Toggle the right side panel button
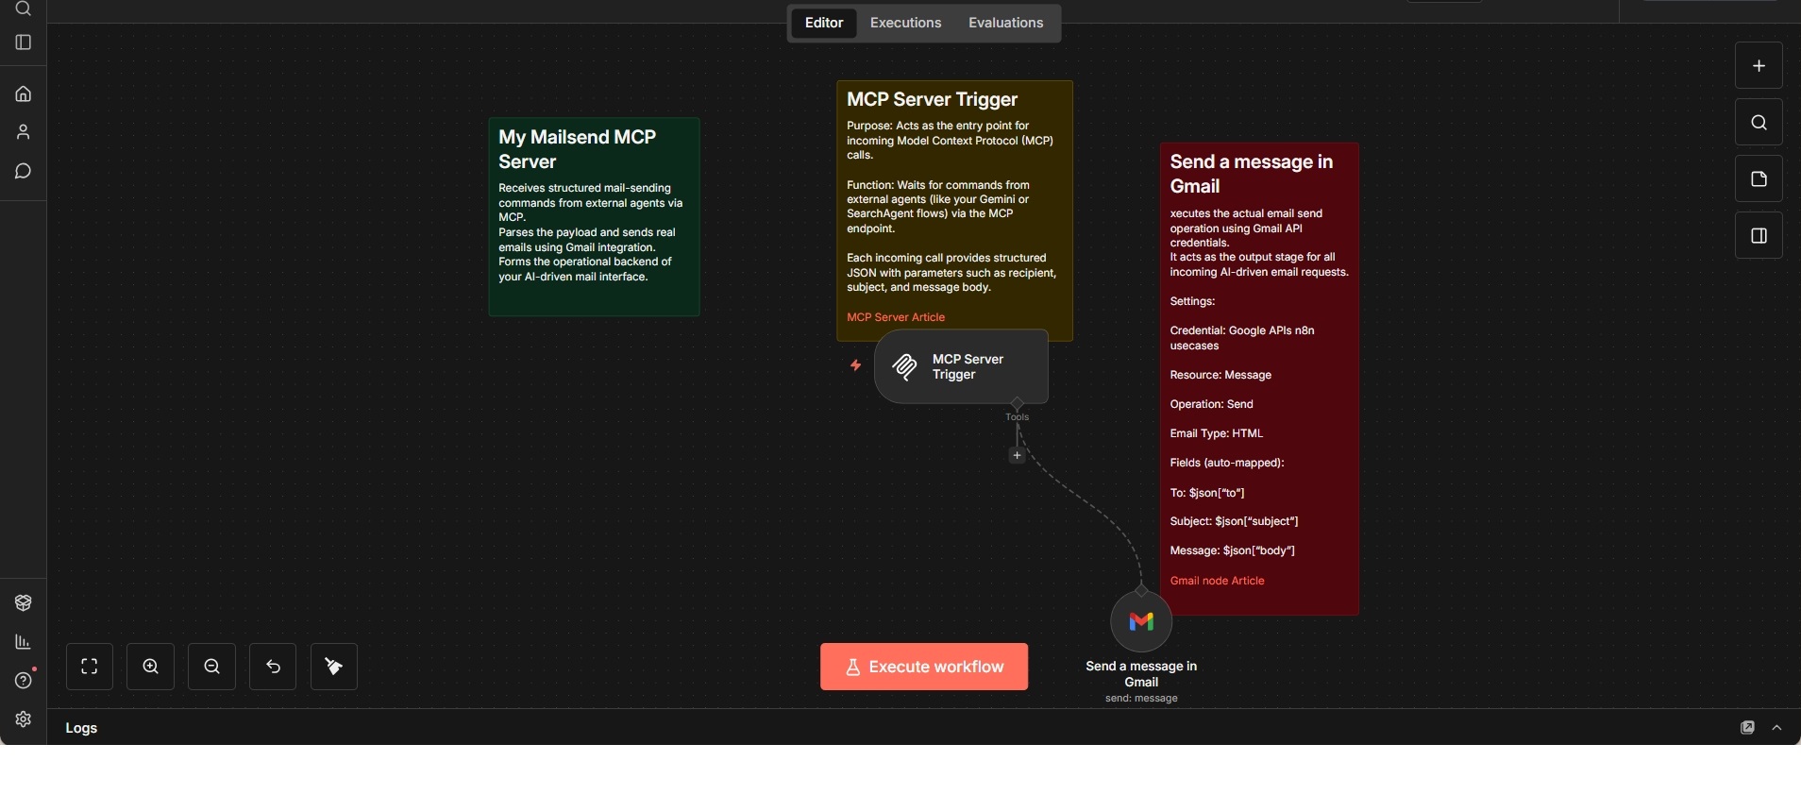 pos(1759,236)
